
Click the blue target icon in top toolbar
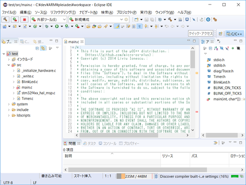pyautogui.click(x=208, y=19)
